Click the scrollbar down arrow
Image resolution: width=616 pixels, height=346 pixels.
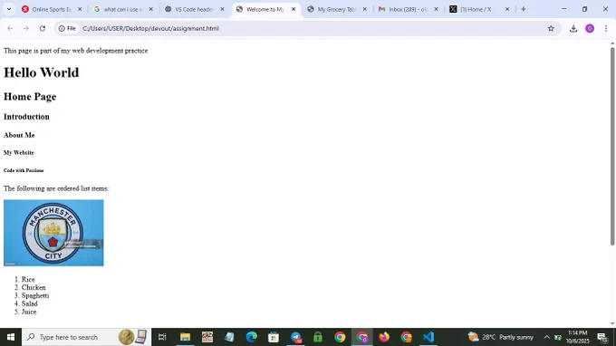point(612,323)
